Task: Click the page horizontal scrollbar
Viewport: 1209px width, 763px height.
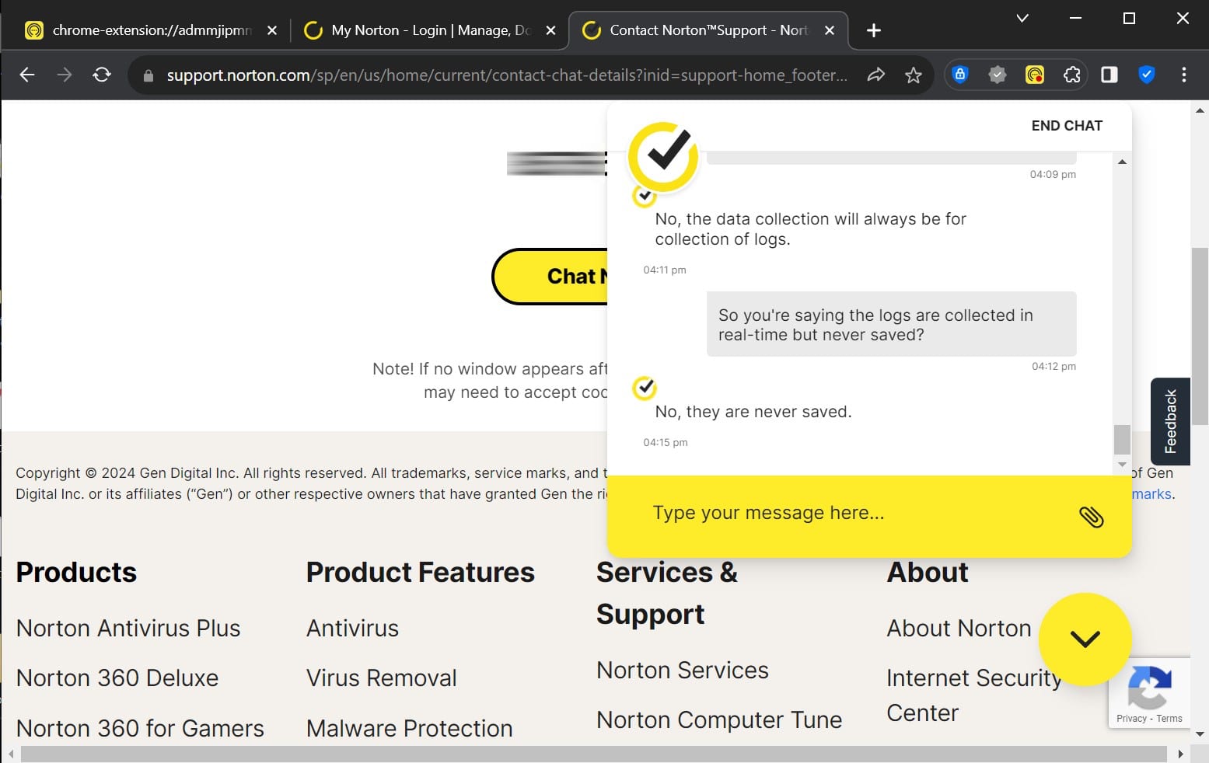Action: pyautogui.click(x=594, y=754)
